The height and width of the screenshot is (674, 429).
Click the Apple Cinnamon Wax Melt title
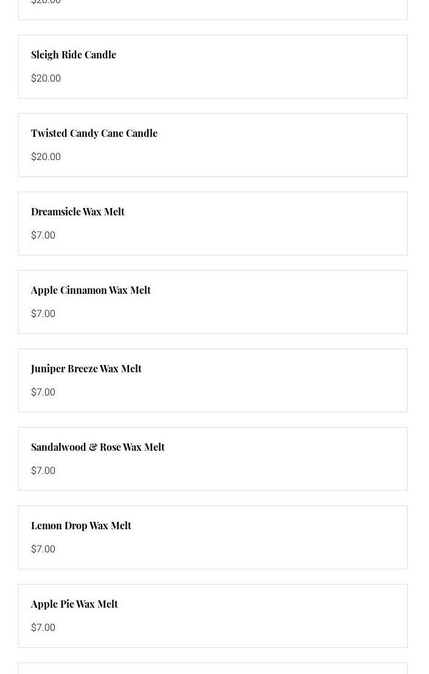[x=91, y=290]
